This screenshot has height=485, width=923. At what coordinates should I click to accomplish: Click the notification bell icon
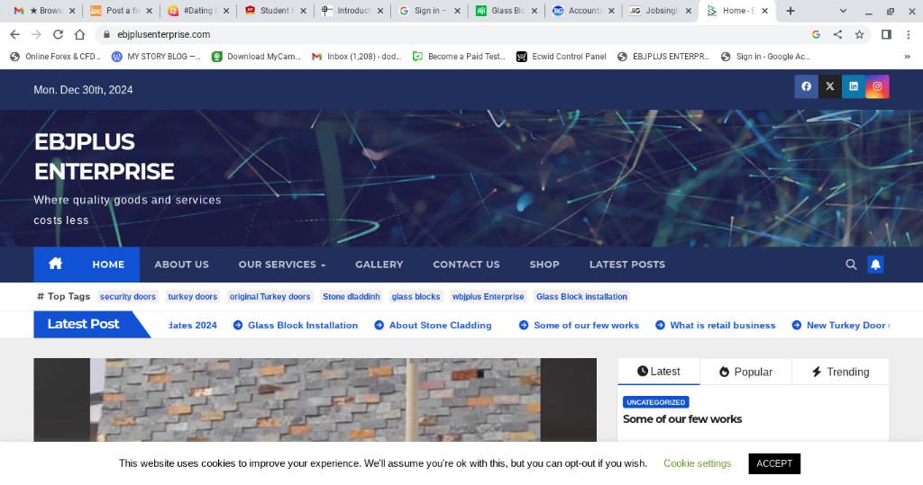(875, 265)
